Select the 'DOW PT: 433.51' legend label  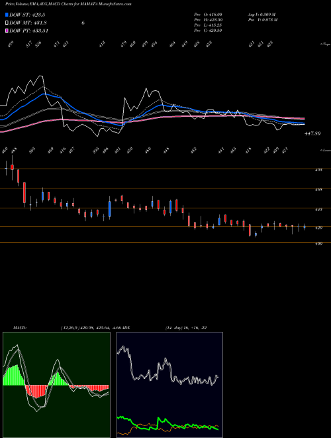coord(29,31)
